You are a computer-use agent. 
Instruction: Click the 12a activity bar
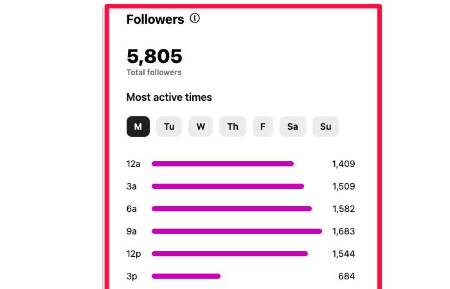click(x=222, y=164)
